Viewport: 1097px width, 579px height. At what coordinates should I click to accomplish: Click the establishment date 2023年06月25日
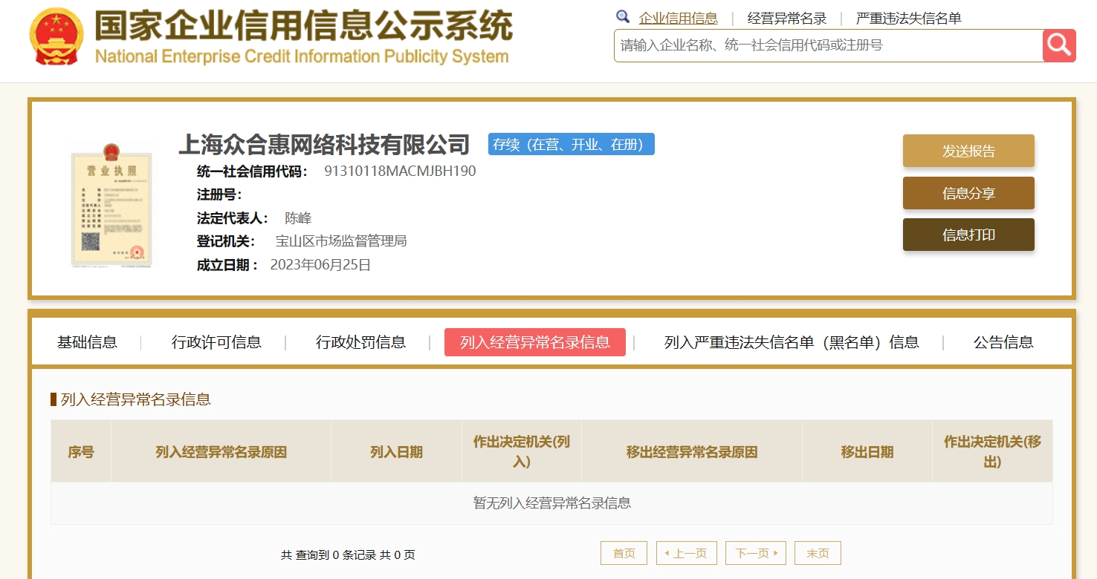point(320,264)
